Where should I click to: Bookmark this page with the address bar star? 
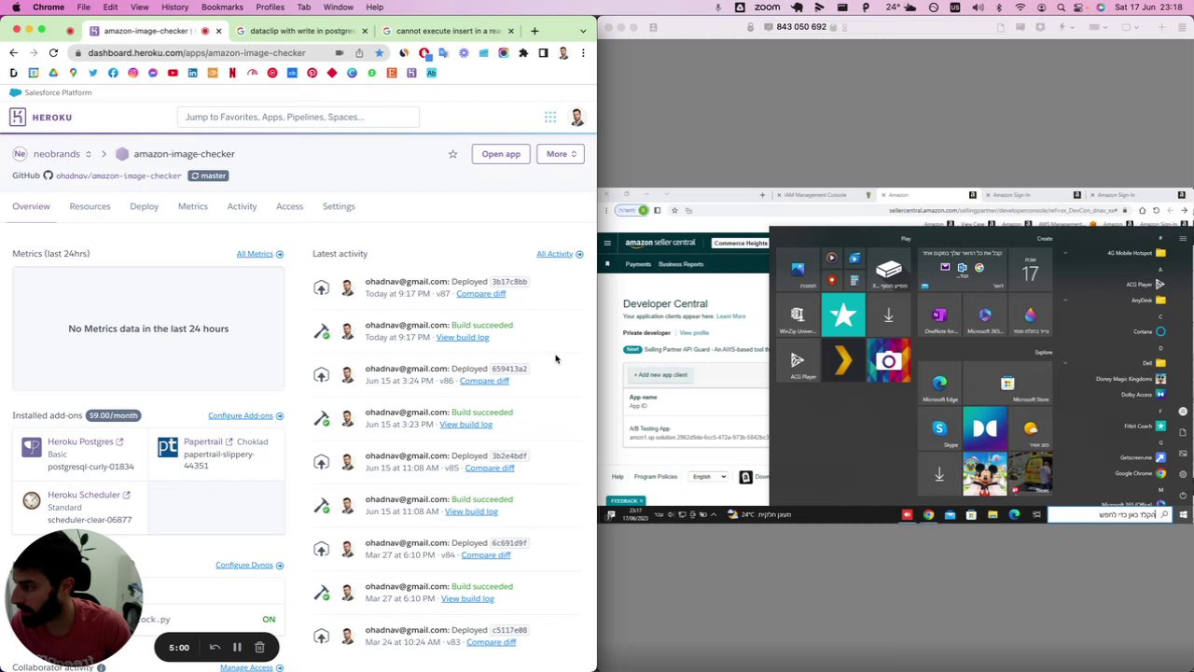[379, 53]
